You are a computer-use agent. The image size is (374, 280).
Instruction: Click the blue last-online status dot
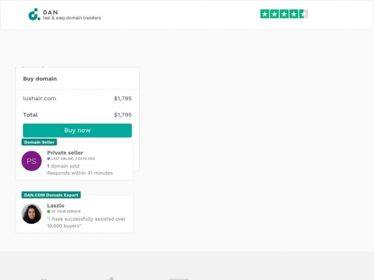pos(49,159)
